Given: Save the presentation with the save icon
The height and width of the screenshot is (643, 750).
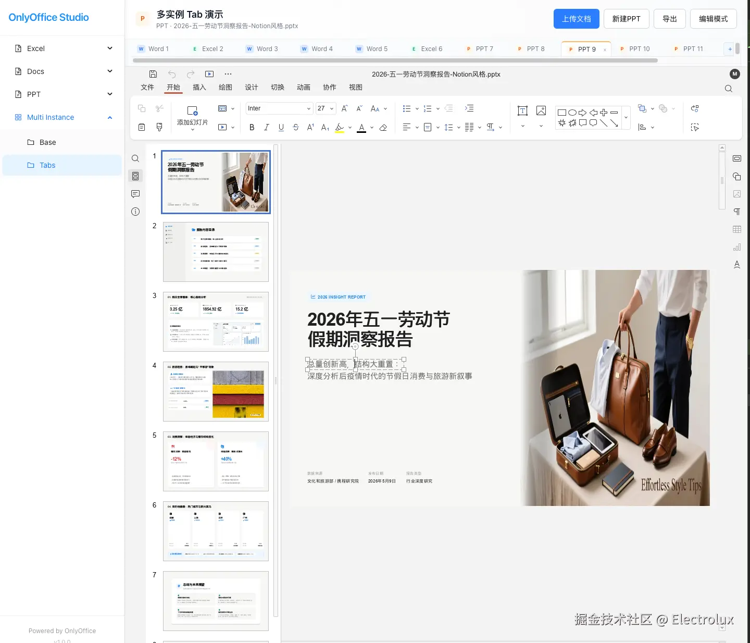Looking at the screenshot, I should (153, 74).
